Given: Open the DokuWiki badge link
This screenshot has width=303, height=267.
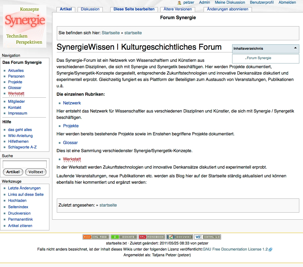Looking at the screenshot, I should tap(179, 237).
